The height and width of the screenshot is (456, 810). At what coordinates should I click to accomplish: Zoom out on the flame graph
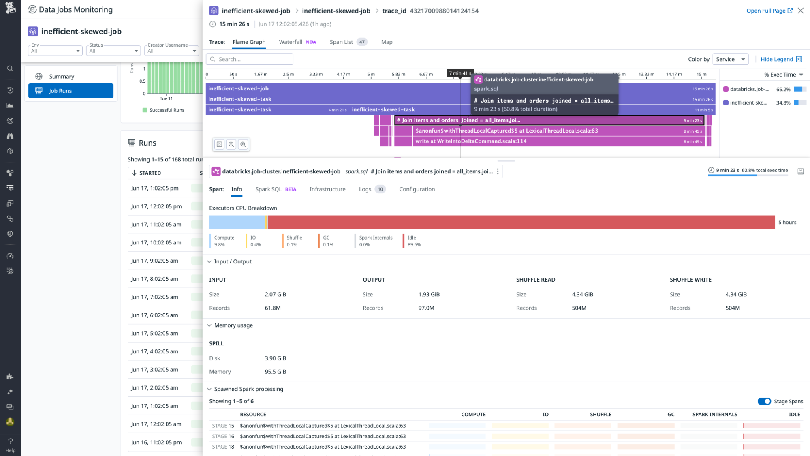pos(231,144)
